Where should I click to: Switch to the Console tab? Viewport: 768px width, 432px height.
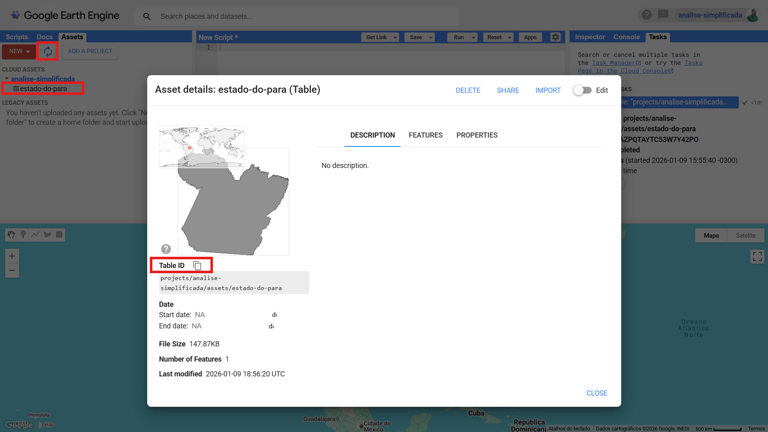pyautogui.click(x=626, y=37)
